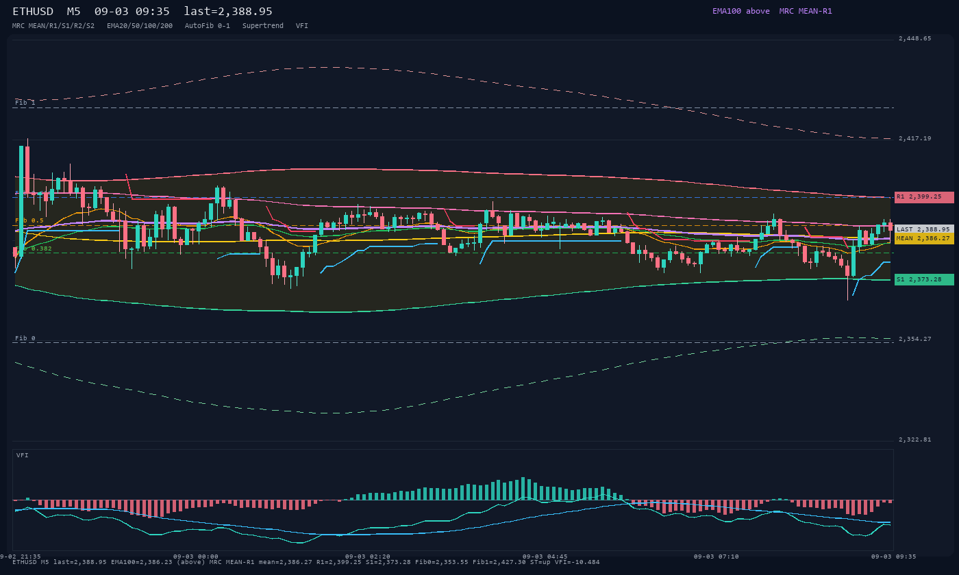Image resolution: width=959 pixels, height=575 pixels.
Task: Select the 09-03 02:20 time axis label
Action: pyautogui.click(x=368, y=557)
